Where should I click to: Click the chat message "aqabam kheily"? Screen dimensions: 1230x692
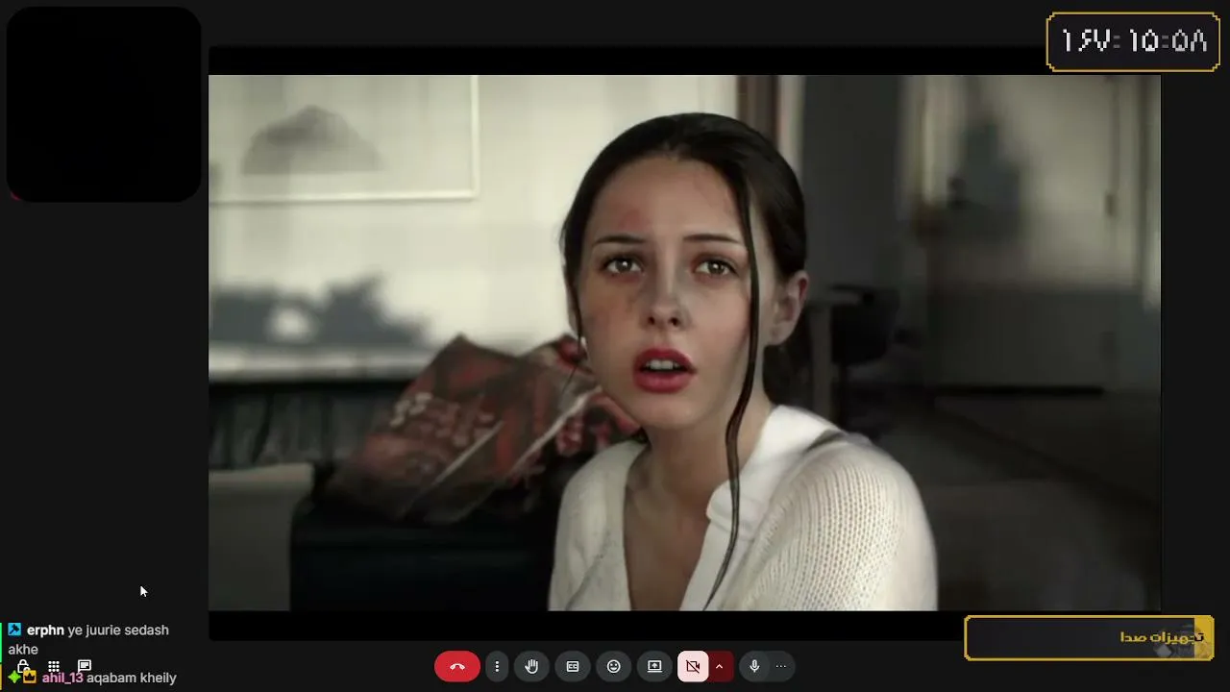(132, 678)
